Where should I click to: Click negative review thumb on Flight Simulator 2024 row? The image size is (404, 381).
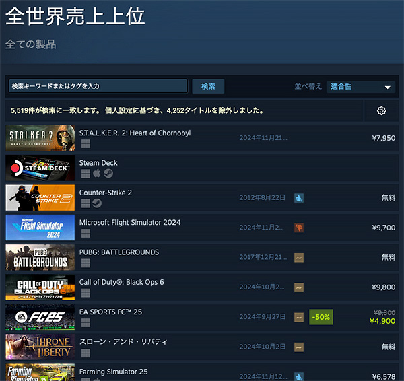299,228
